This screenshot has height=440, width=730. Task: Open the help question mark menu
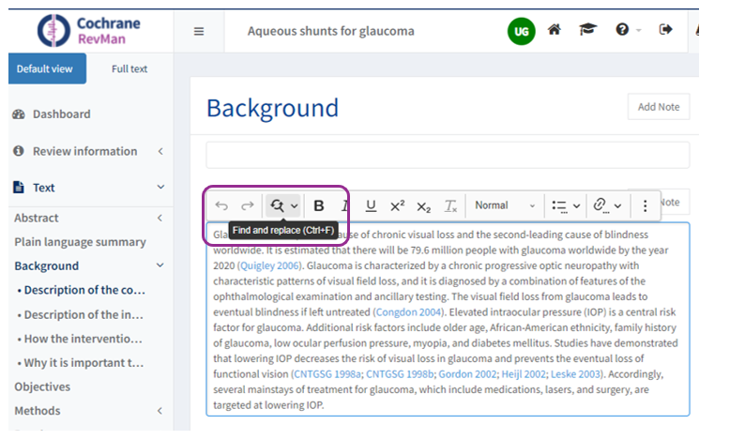(625, 30)
